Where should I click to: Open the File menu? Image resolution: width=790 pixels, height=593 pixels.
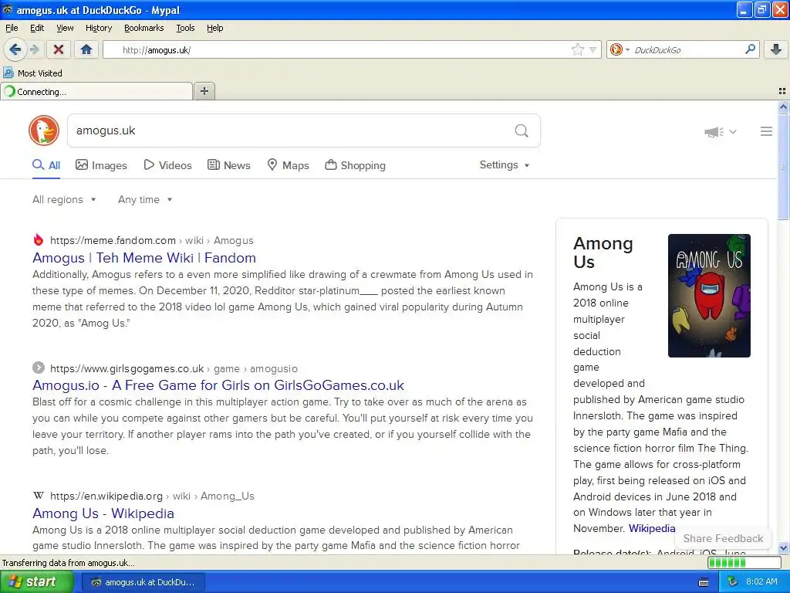pos(12,28)
